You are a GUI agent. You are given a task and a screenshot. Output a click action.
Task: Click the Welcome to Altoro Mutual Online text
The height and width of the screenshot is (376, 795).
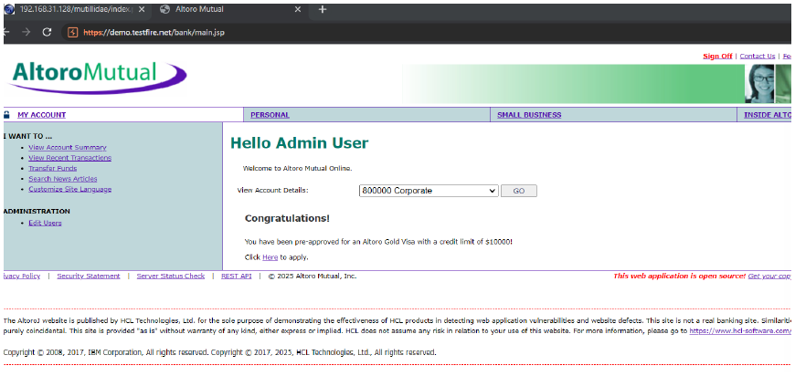click(297, 169)
